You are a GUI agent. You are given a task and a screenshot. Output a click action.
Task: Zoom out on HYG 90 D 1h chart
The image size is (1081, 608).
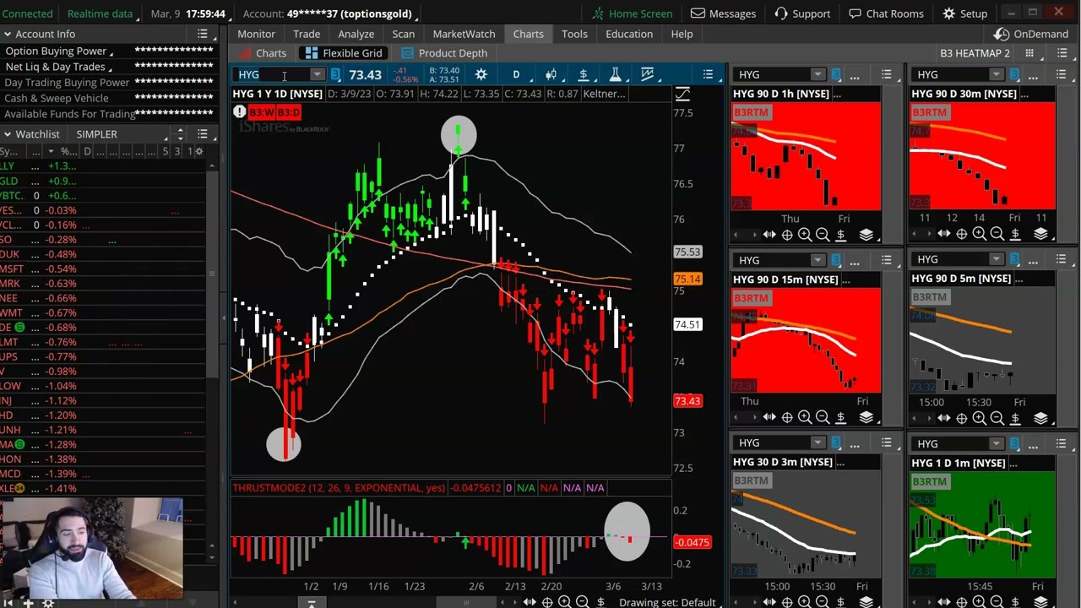click(823, 235)
